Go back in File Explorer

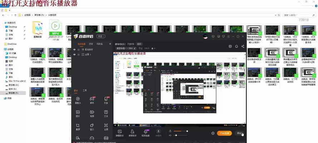(x=3, y=15)
